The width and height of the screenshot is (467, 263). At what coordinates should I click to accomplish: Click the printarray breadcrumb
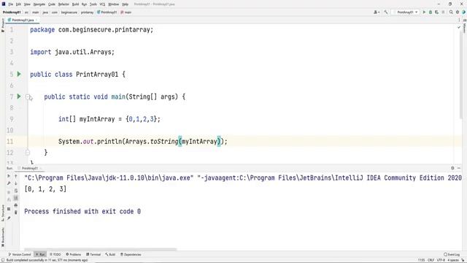coord(87,12)
